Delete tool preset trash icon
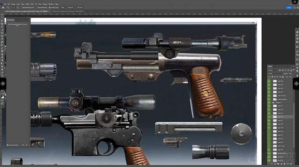Image resolution: width=299 pixels, height=167 pixels. point(27,145)
